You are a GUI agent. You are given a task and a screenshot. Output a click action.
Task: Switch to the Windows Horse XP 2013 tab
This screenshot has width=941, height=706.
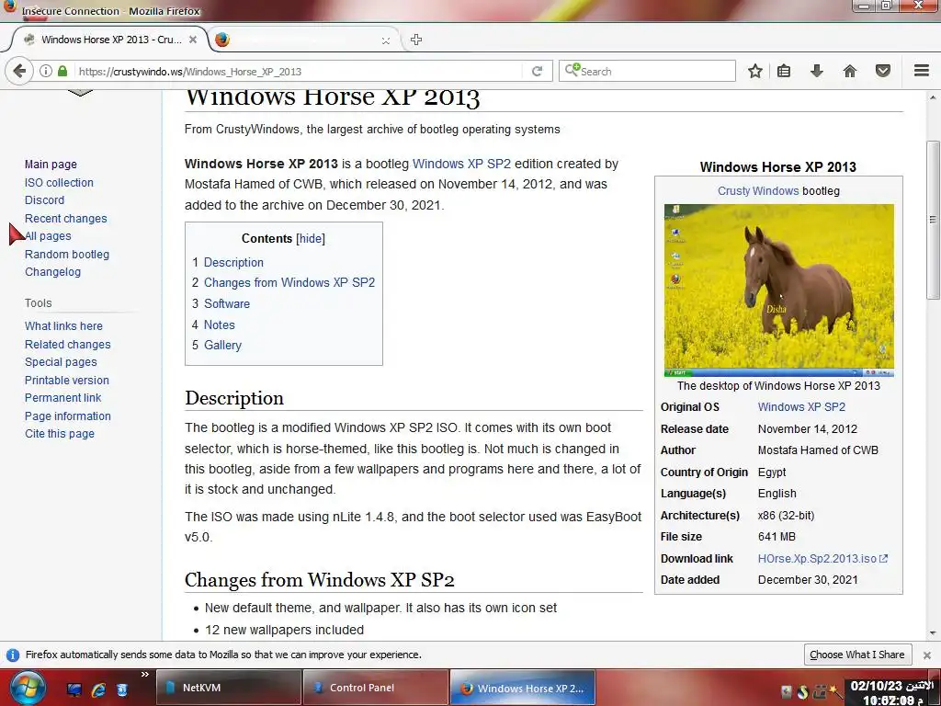point(110,40)
